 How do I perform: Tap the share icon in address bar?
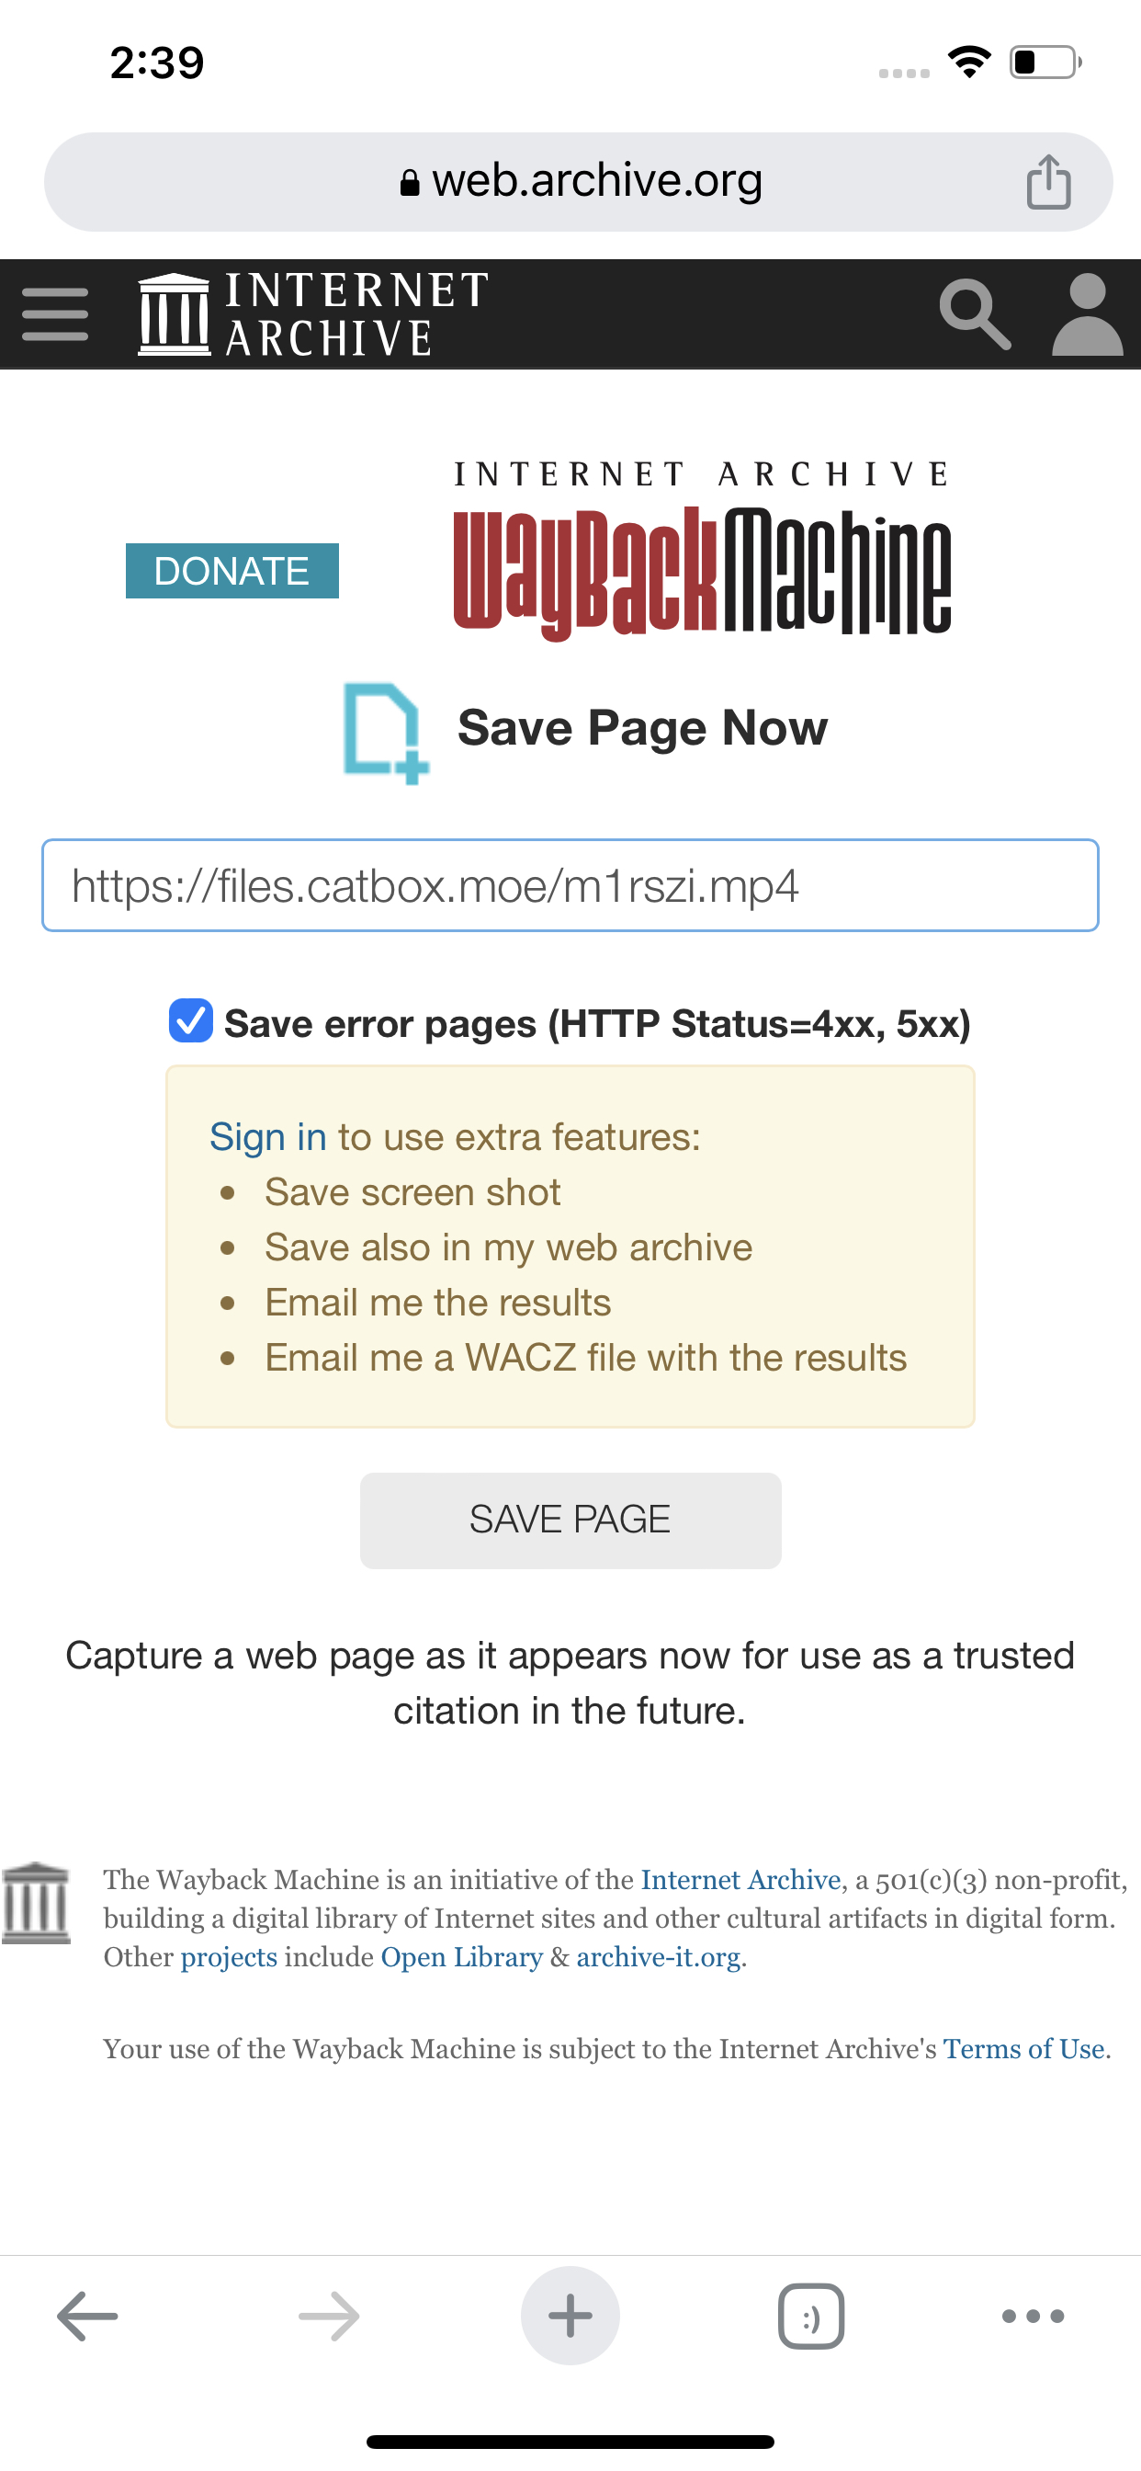coord(1048,181)
